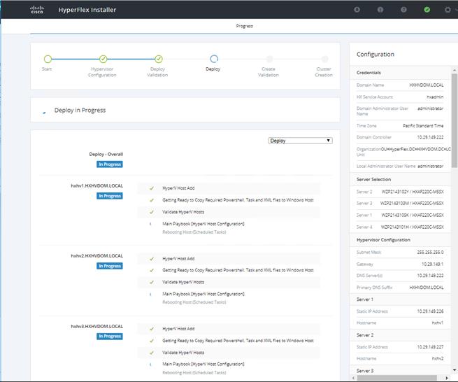This screenshot has height=382, width=458.
Task: Click the Configuration panel horizontal scrollbar
Action: coord(396,378)
